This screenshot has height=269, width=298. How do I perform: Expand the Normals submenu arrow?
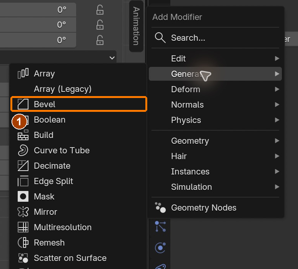277,105
